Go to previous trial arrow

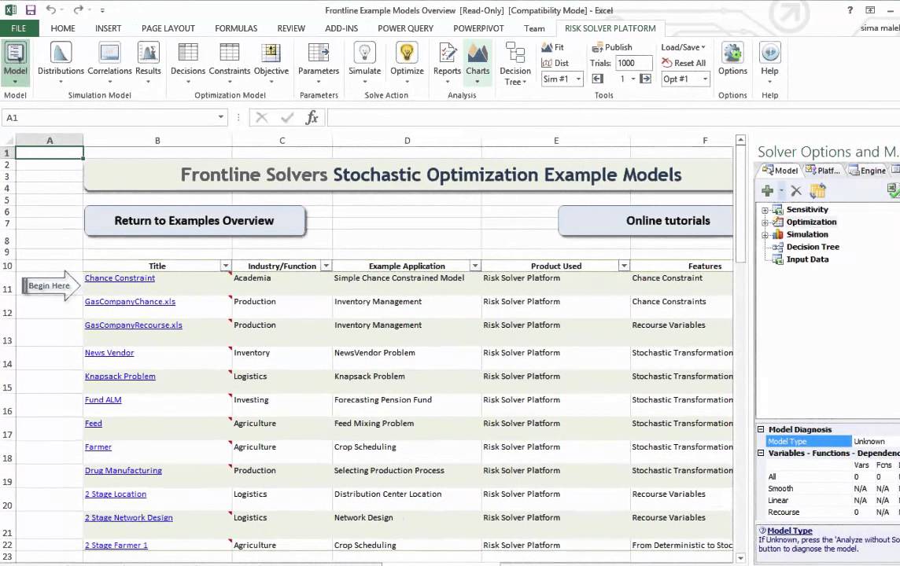(x=598, y=79)
